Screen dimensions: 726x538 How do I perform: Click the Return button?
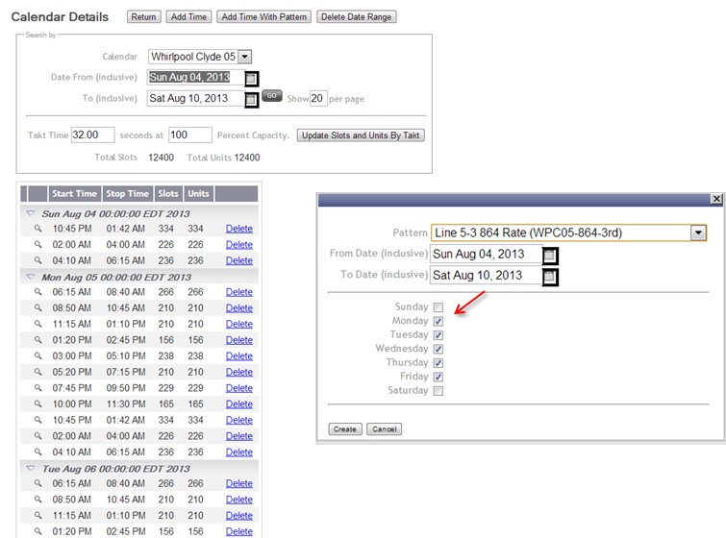143,16
